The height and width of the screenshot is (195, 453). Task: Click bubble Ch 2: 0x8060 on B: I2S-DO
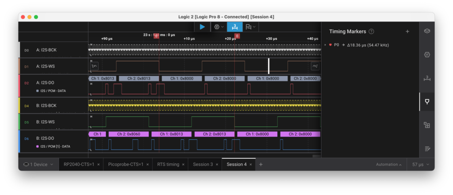click(x=129, y=134)
